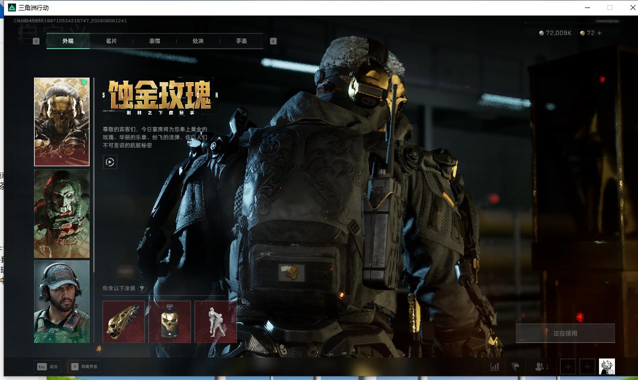Click the 三角洲行动 window title icon
Viewport: 638px width, 380px height.
click(x=12, y=8)
